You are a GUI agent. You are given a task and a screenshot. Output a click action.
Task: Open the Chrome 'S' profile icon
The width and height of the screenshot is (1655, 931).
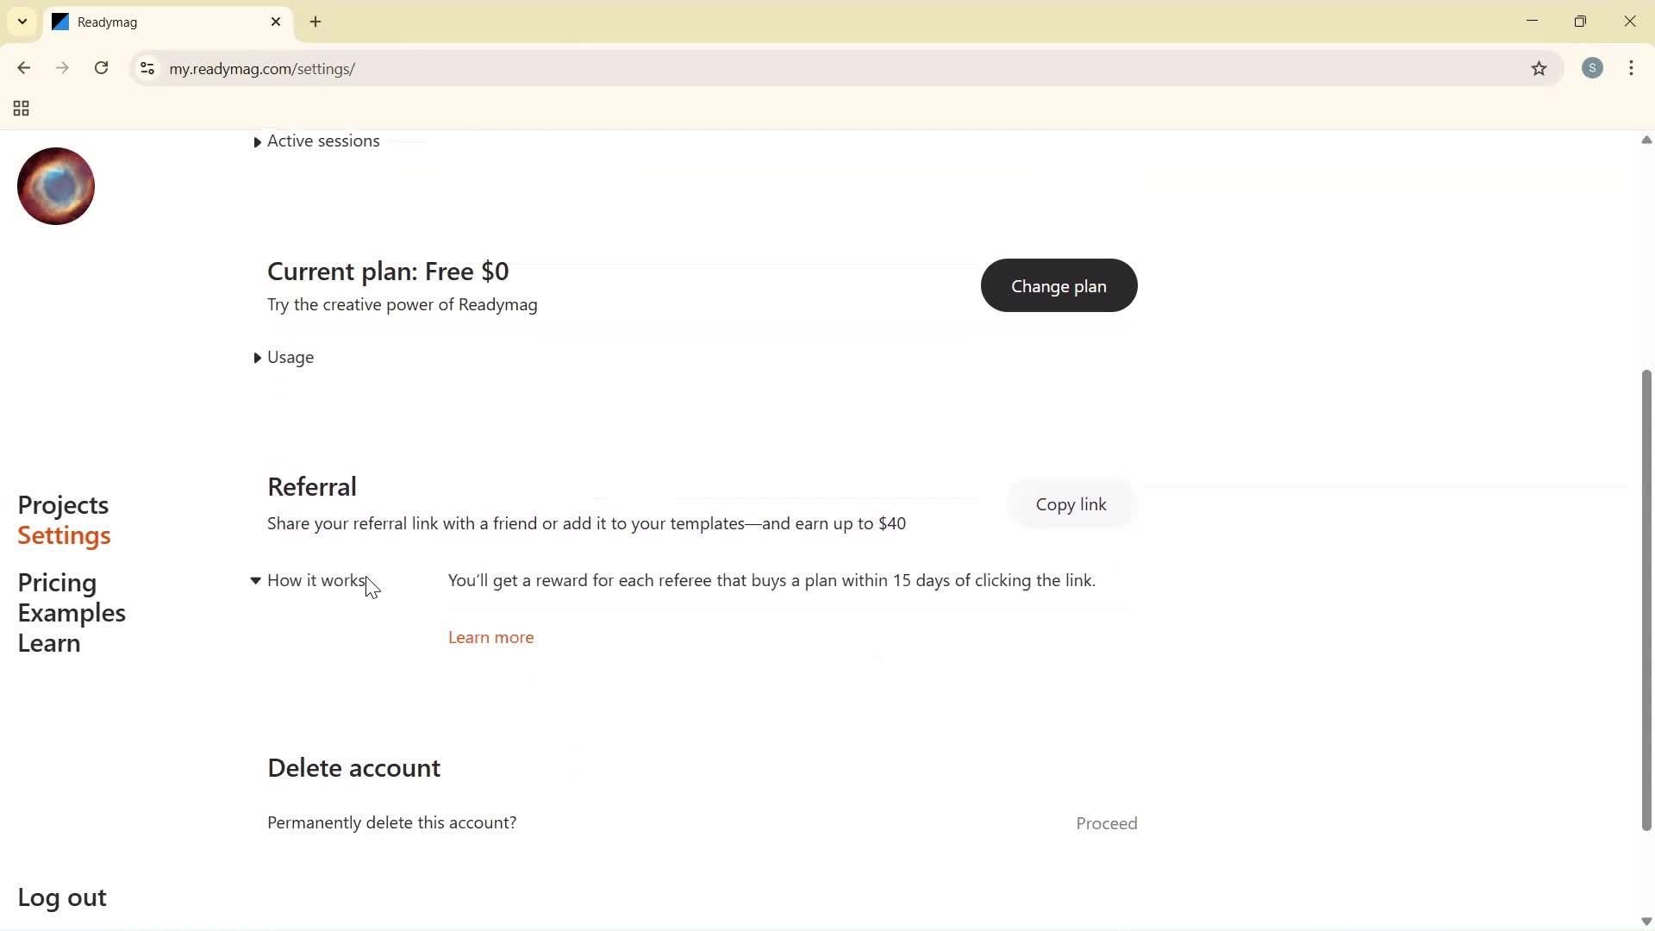1593,68
